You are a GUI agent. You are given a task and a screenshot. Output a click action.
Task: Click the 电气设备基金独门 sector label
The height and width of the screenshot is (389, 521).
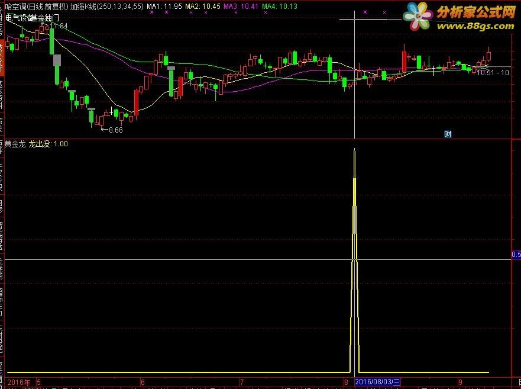point(33,18)
